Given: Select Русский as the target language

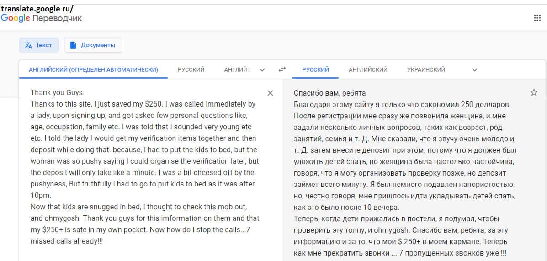Looking at the screenshot, I should pyautogui.click(x=315, y=70).
